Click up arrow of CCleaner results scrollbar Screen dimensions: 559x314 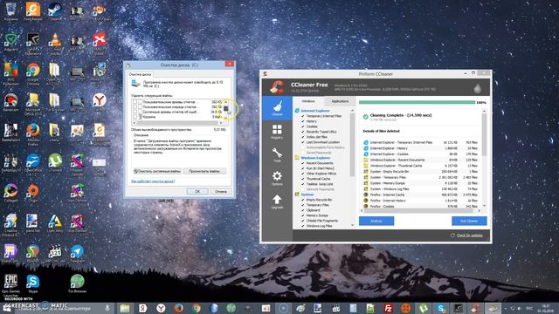[x=484, y=112]
